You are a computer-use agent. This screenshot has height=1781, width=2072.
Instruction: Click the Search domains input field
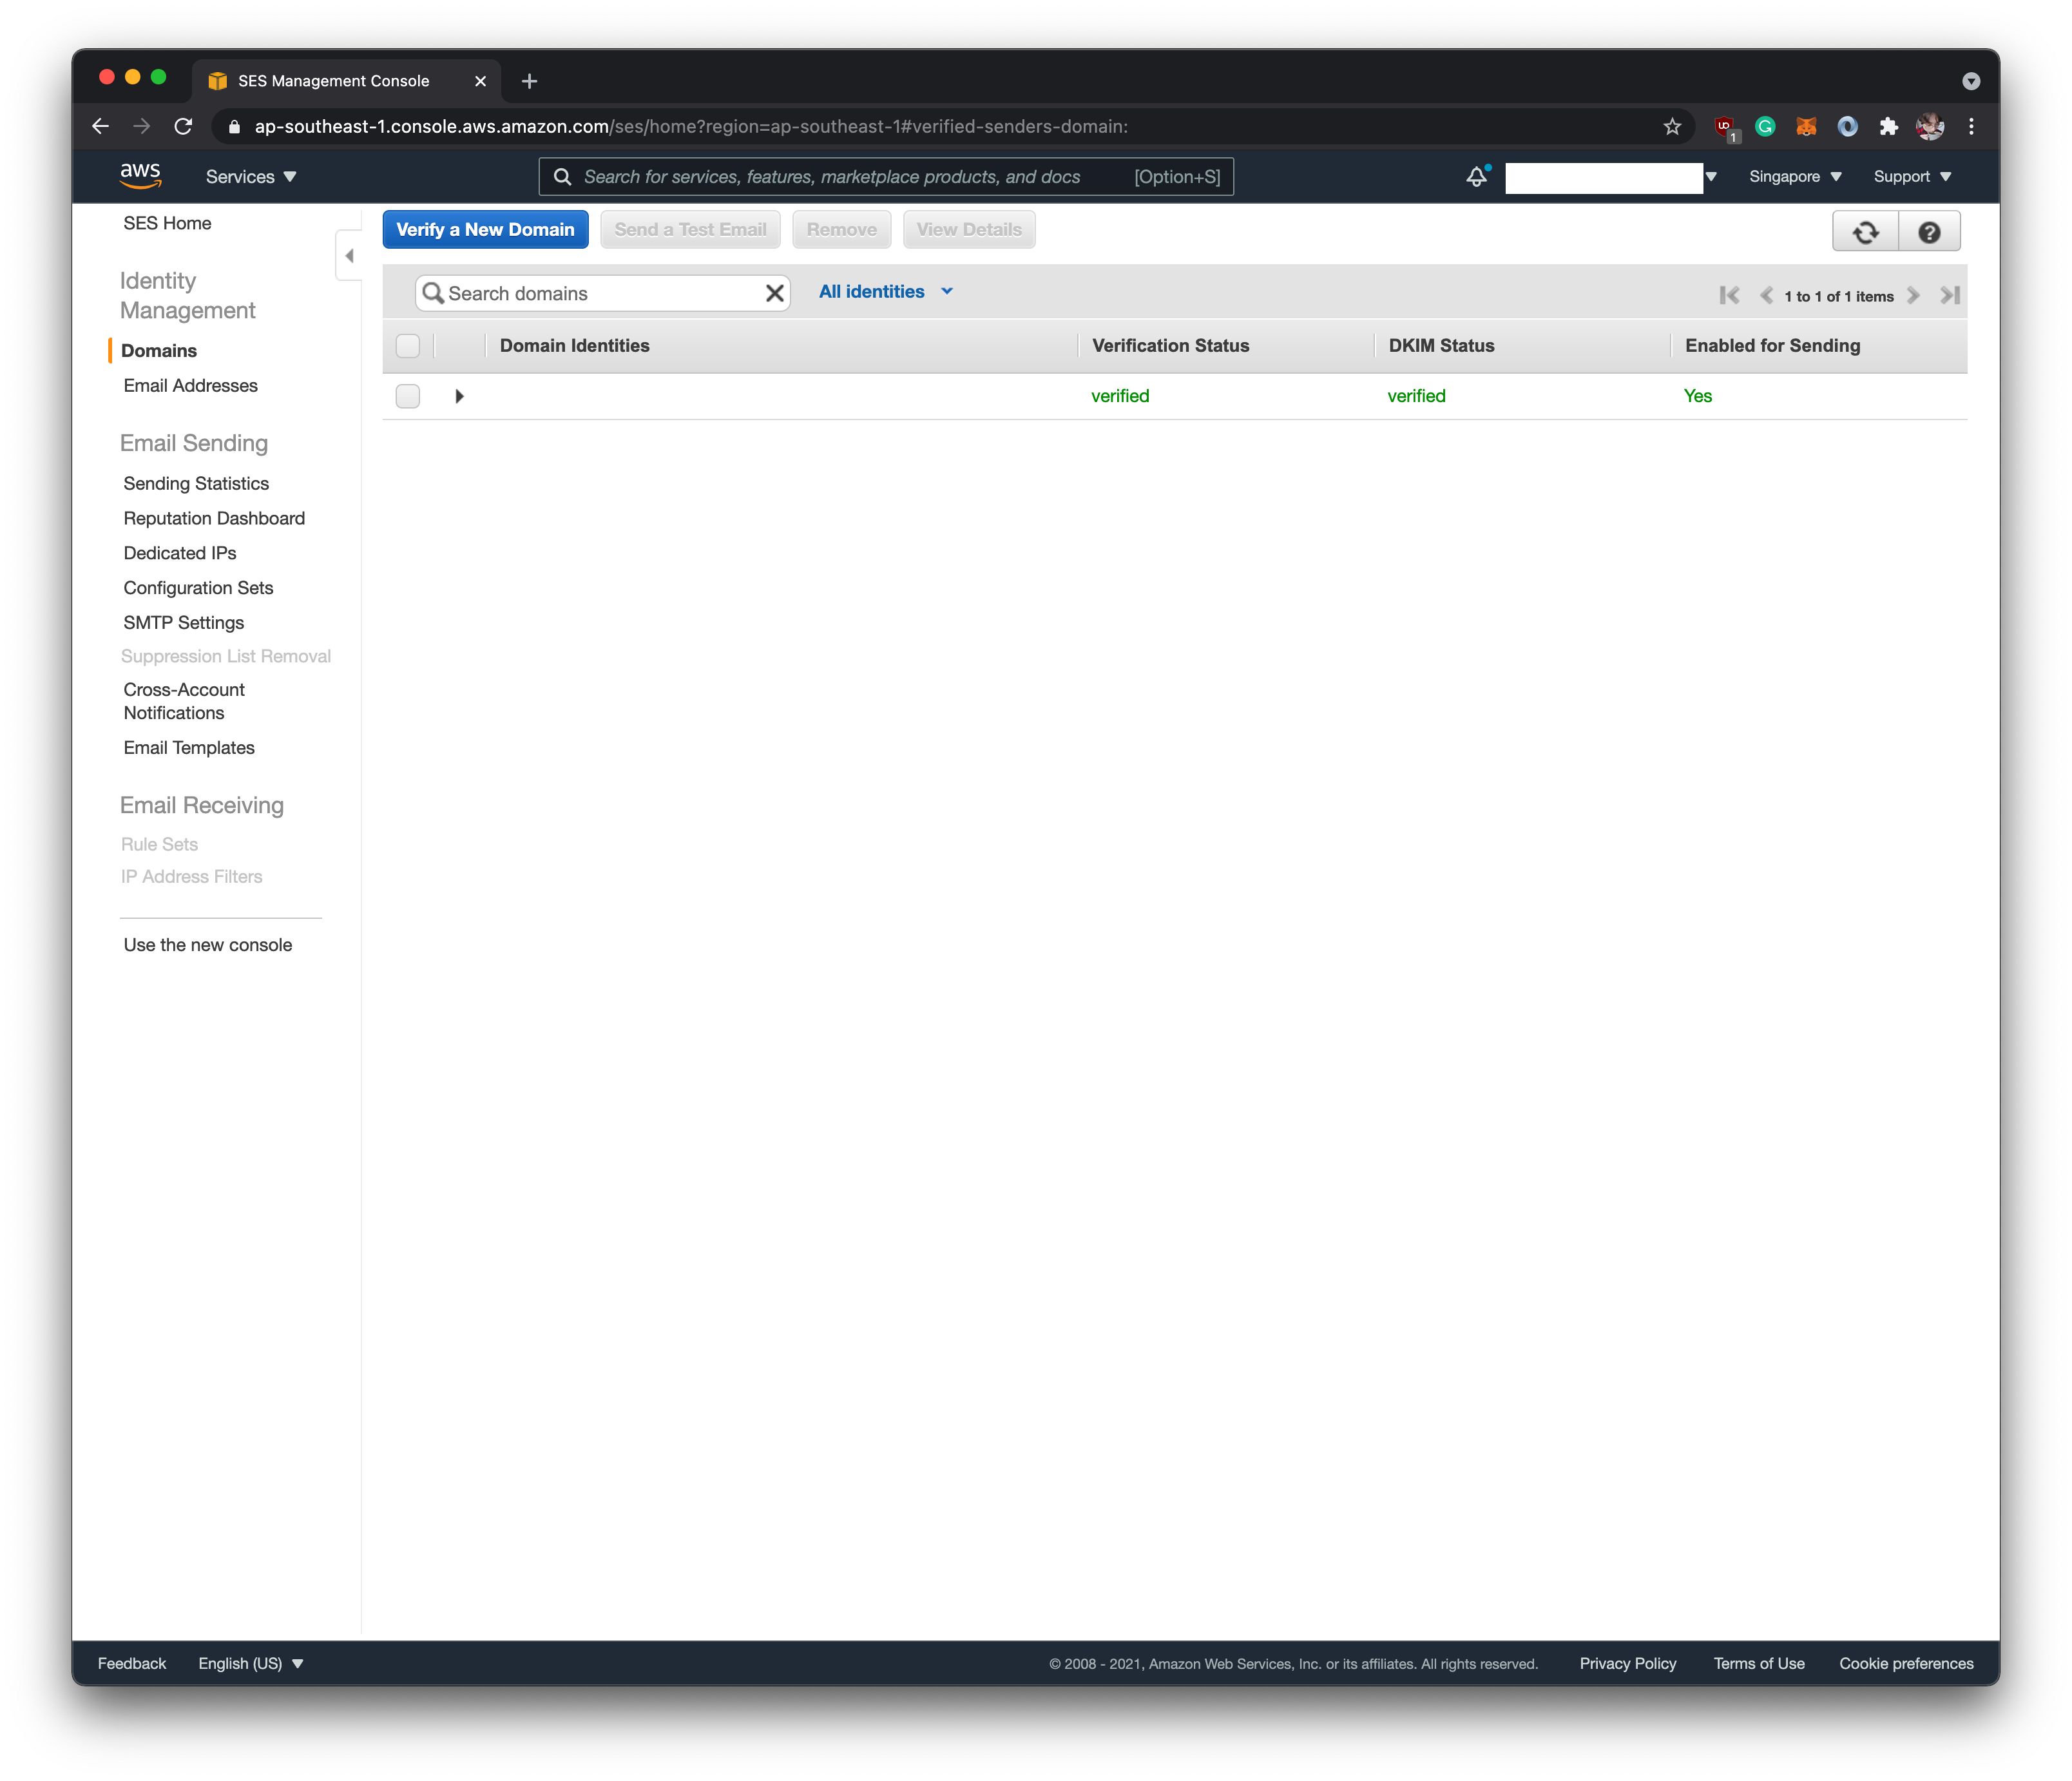coord(603,293)
